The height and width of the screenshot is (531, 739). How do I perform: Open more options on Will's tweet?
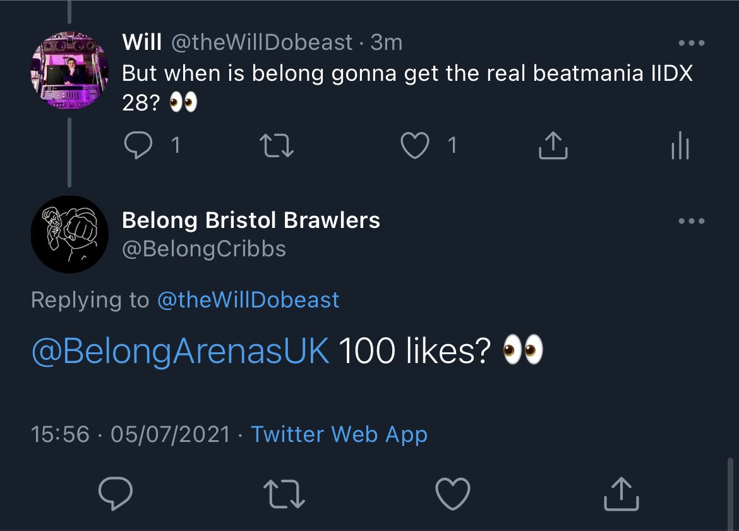pos(691,44)
